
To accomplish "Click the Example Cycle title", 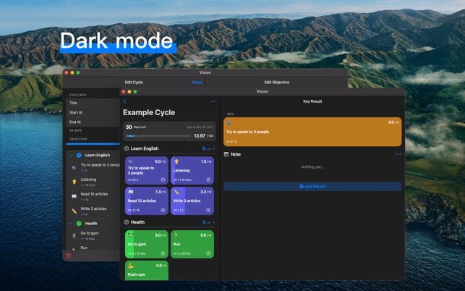I will point(149,112).
